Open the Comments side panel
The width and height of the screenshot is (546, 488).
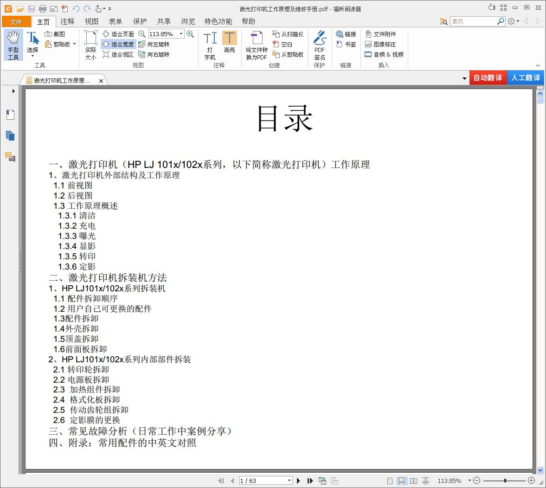click(11, 157)
